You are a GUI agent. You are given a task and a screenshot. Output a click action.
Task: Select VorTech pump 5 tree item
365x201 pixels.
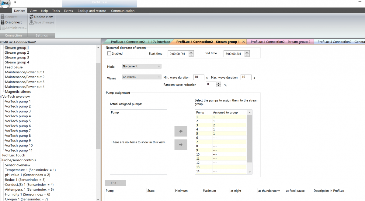pyautogui.click(x=18, y=121)
